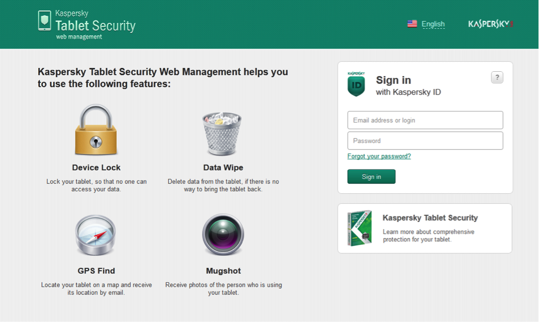This screenshot has width=539, height=322.
Task: Click the Email address or login field
Action: (x=425, y=120)
